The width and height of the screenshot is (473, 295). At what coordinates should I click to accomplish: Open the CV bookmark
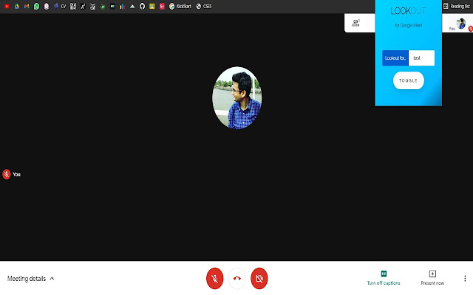pyautogui.click(x=60, y=7)
